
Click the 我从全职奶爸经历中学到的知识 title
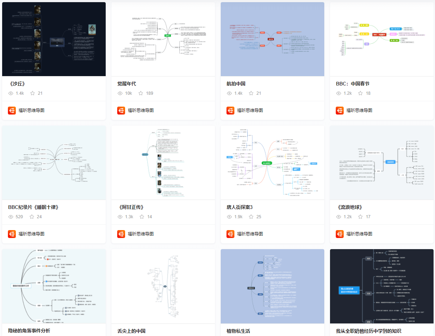coord(368,331)
